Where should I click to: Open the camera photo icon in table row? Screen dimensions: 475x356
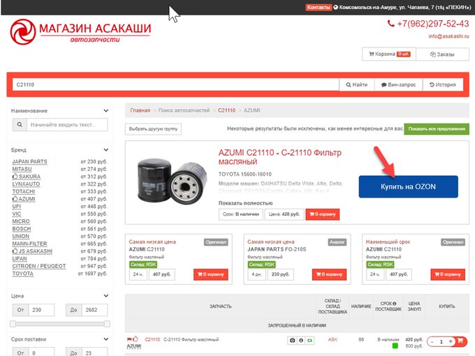pyautogui.click(x=292, y=341)
